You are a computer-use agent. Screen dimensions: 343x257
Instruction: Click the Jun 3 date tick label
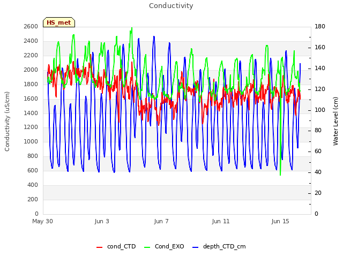point(102,221)
